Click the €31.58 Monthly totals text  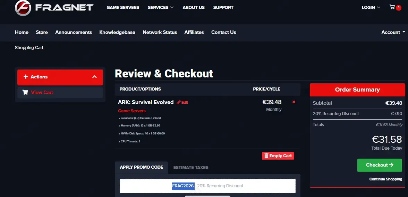point(389,125)
